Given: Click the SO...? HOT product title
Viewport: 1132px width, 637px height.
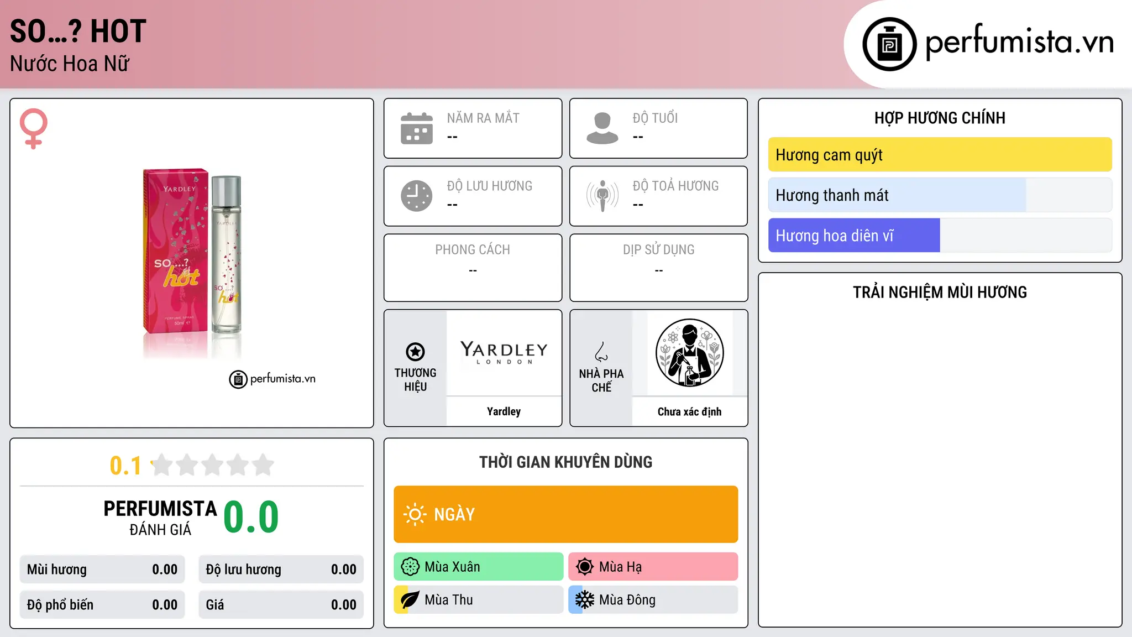Looking at the screenshot, I should coord(78,31).
